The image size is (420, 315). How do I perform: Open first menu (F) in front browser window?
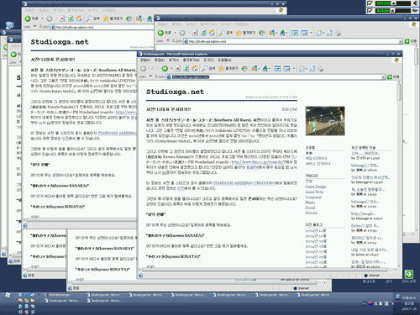coord(145,60)
